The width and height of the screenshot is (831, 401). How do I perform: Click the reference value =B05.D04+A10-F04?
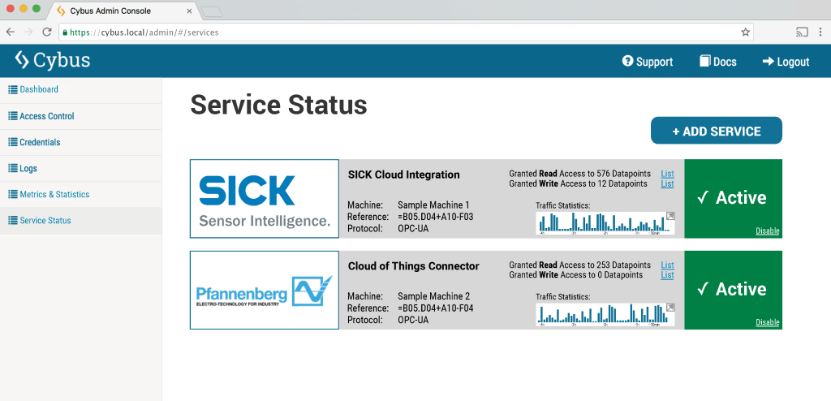tap(436, 308)
